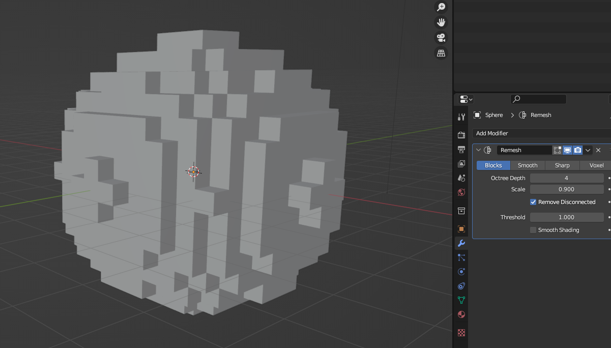Open the properties editor type selector
611x348 pixels.
(464, 99)
